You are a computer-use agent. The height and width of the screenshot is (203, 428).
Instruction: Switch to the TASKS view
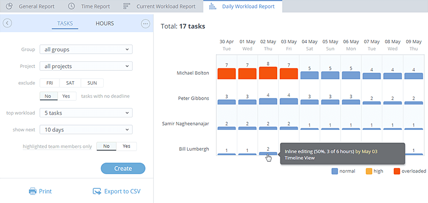click(x=65, y=23)
